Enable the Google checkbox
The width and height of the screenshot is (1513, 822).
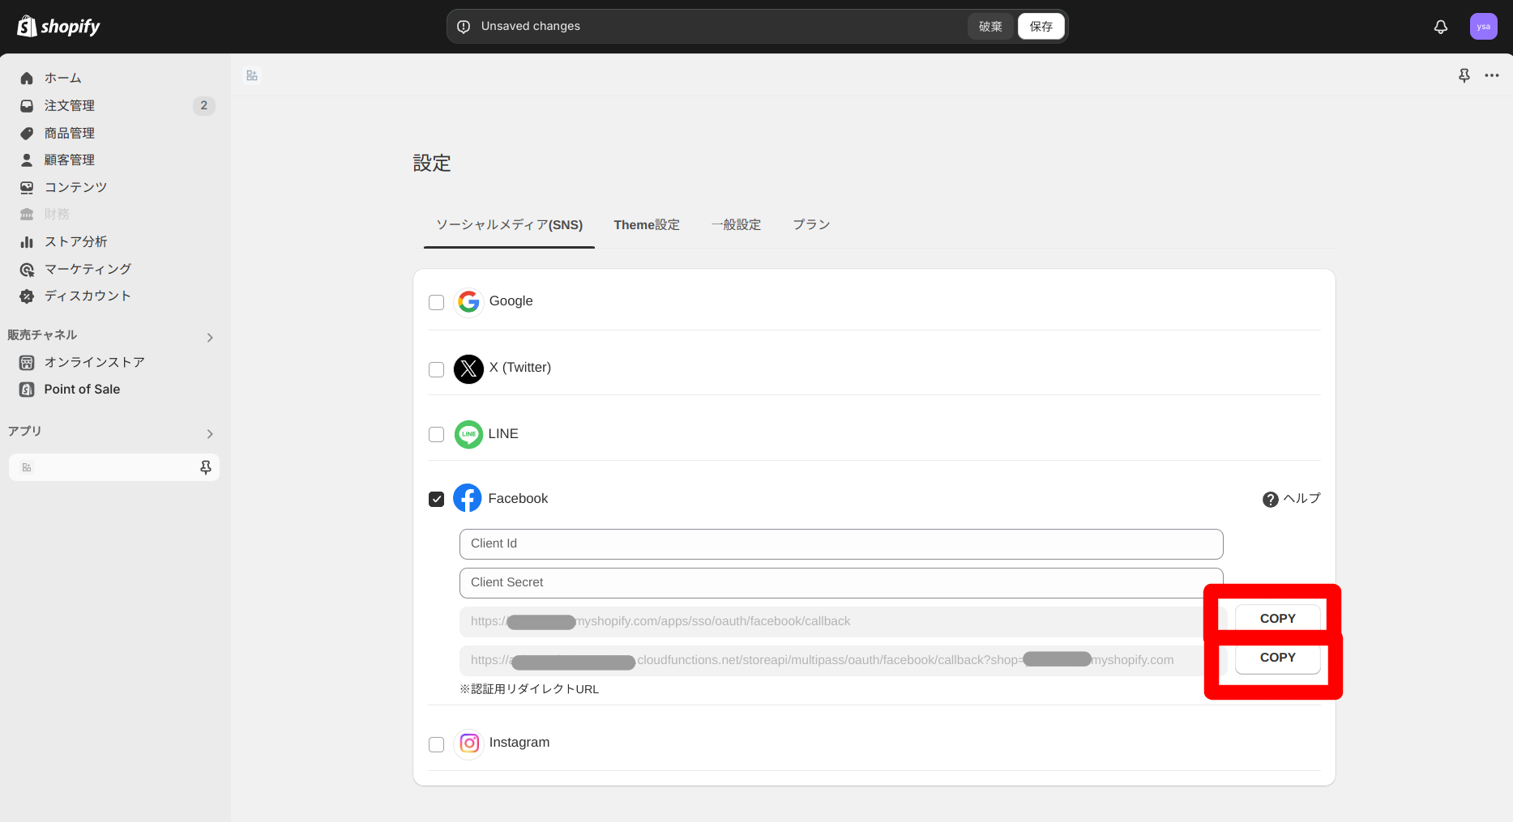[x=436, y=303]
